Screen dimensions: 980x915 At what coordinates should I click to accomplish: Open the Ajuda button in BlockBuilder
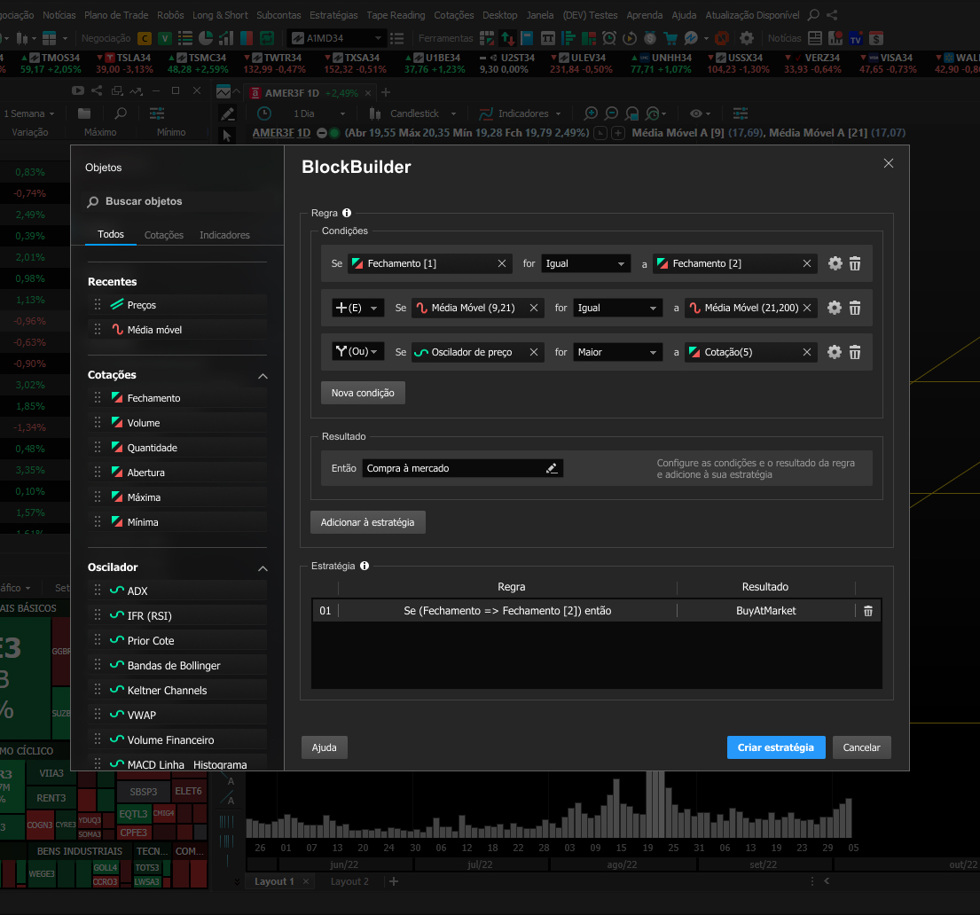[325, 747]
